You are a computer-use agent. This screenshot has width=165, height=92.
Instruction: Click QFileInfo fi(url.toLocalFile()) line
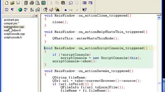[93, 87]
